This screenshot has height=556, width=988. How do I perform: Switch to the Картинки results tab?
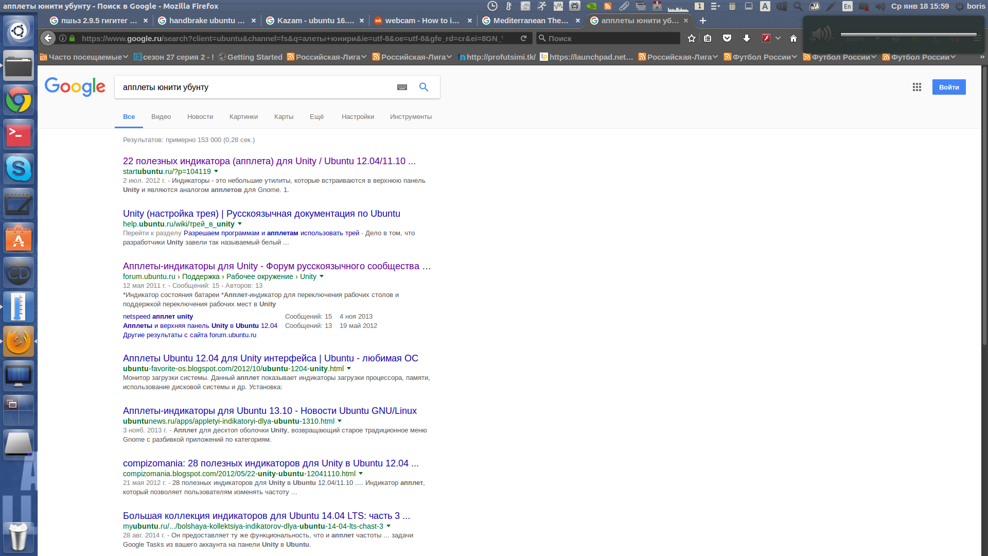click(x=243, y=117)
